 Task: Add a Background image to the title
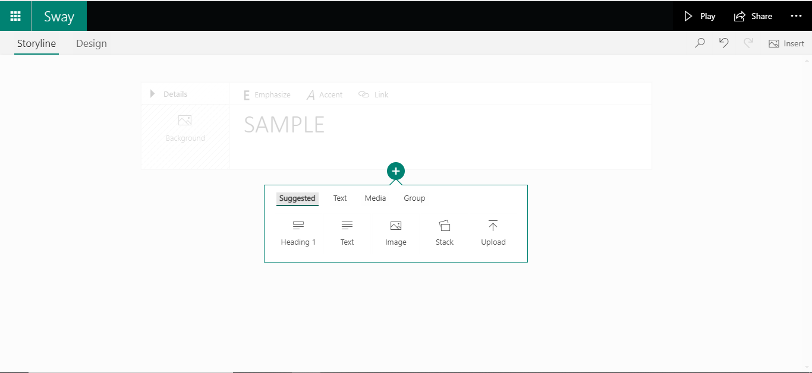click(x=185, y=127)
